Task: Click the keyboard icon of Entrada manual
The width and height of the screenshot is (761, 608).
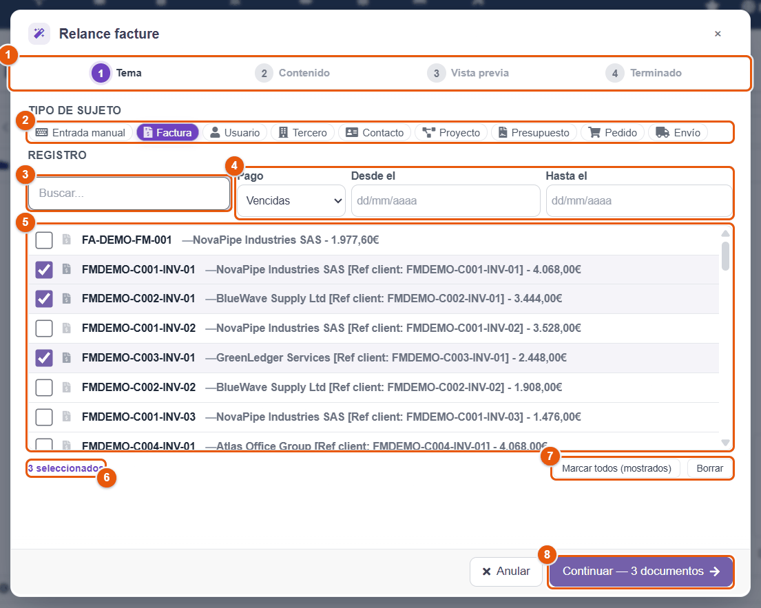Action: (x=42, y=132)
